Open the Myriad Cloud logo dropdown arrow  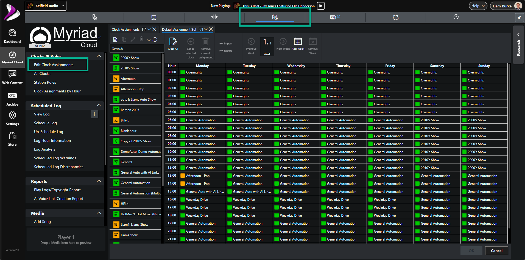coord(99,37)
